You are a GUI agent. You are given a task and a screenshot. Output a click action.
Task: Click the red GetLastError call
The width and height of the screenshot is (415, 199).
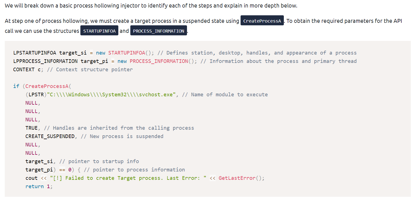click(x=237, y=178)
